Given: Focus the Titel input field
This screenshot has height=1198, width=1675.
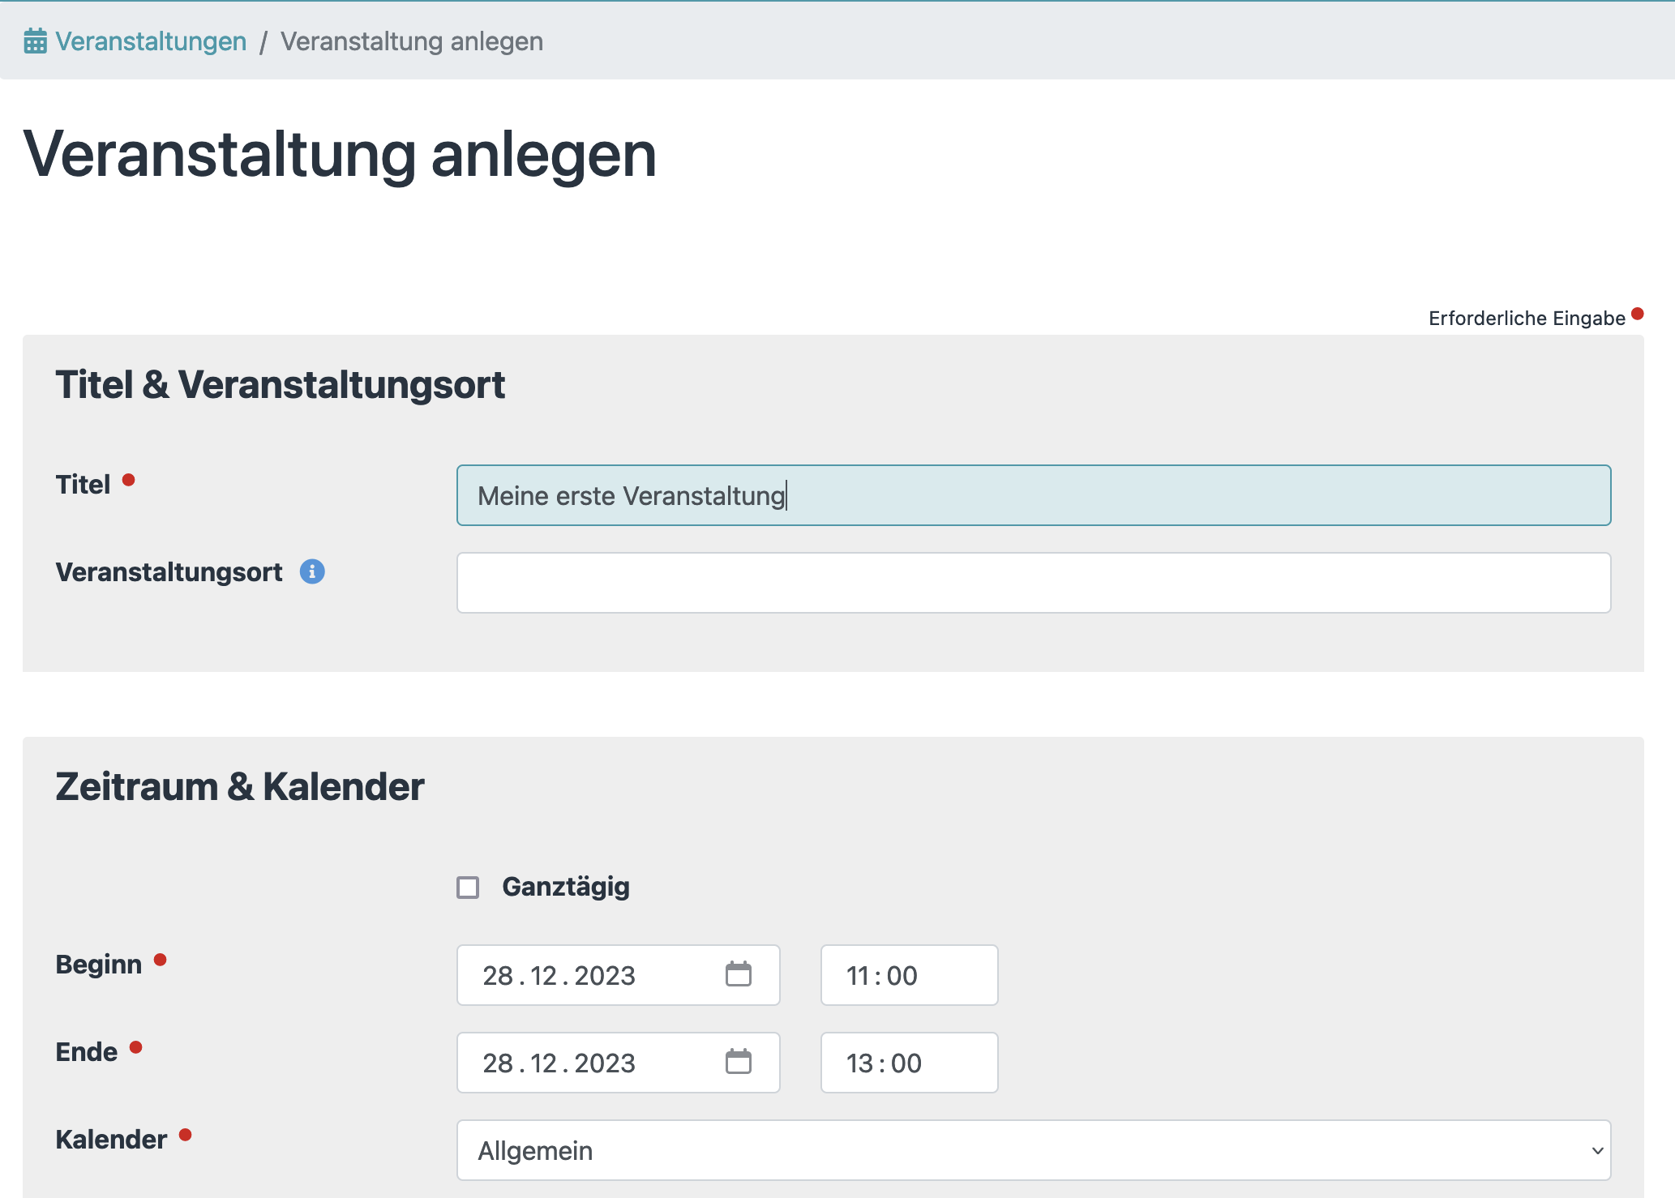Looking at the screenshot, I should [1033, 495].
